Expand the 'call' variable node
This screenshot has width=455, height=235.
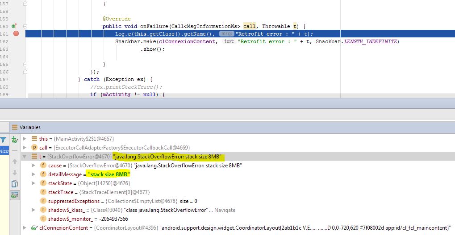pyautogui.click(x=25, y=148)
